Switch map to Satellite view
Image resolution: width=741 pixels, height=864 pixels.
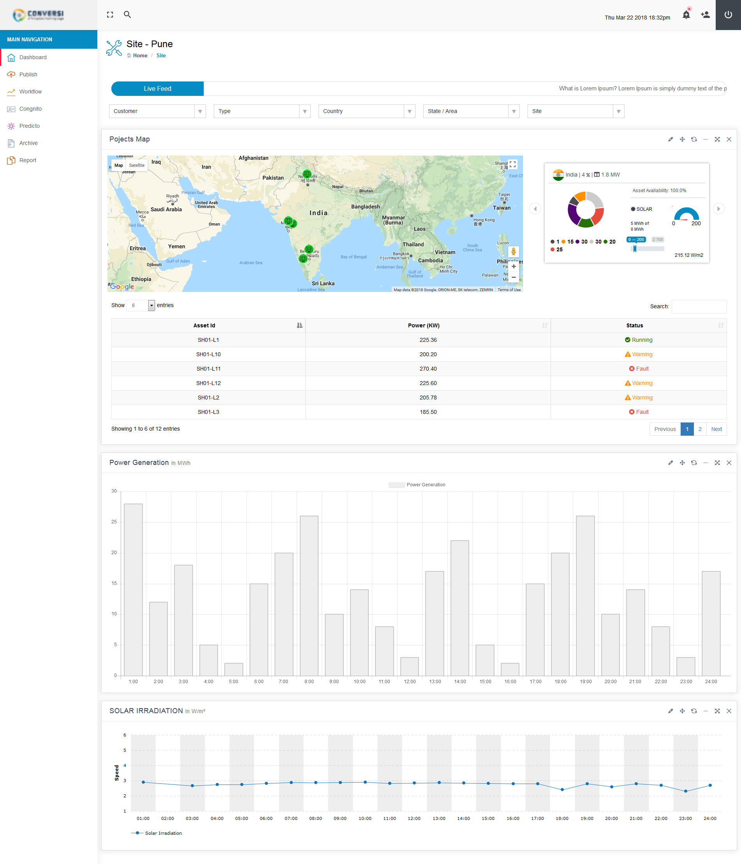point(137,165)
